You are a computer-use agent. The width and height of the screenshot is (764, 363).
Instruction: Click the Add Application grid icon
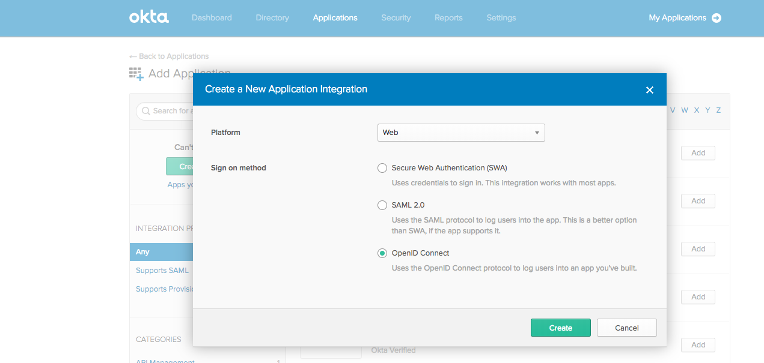coord(136,74)
